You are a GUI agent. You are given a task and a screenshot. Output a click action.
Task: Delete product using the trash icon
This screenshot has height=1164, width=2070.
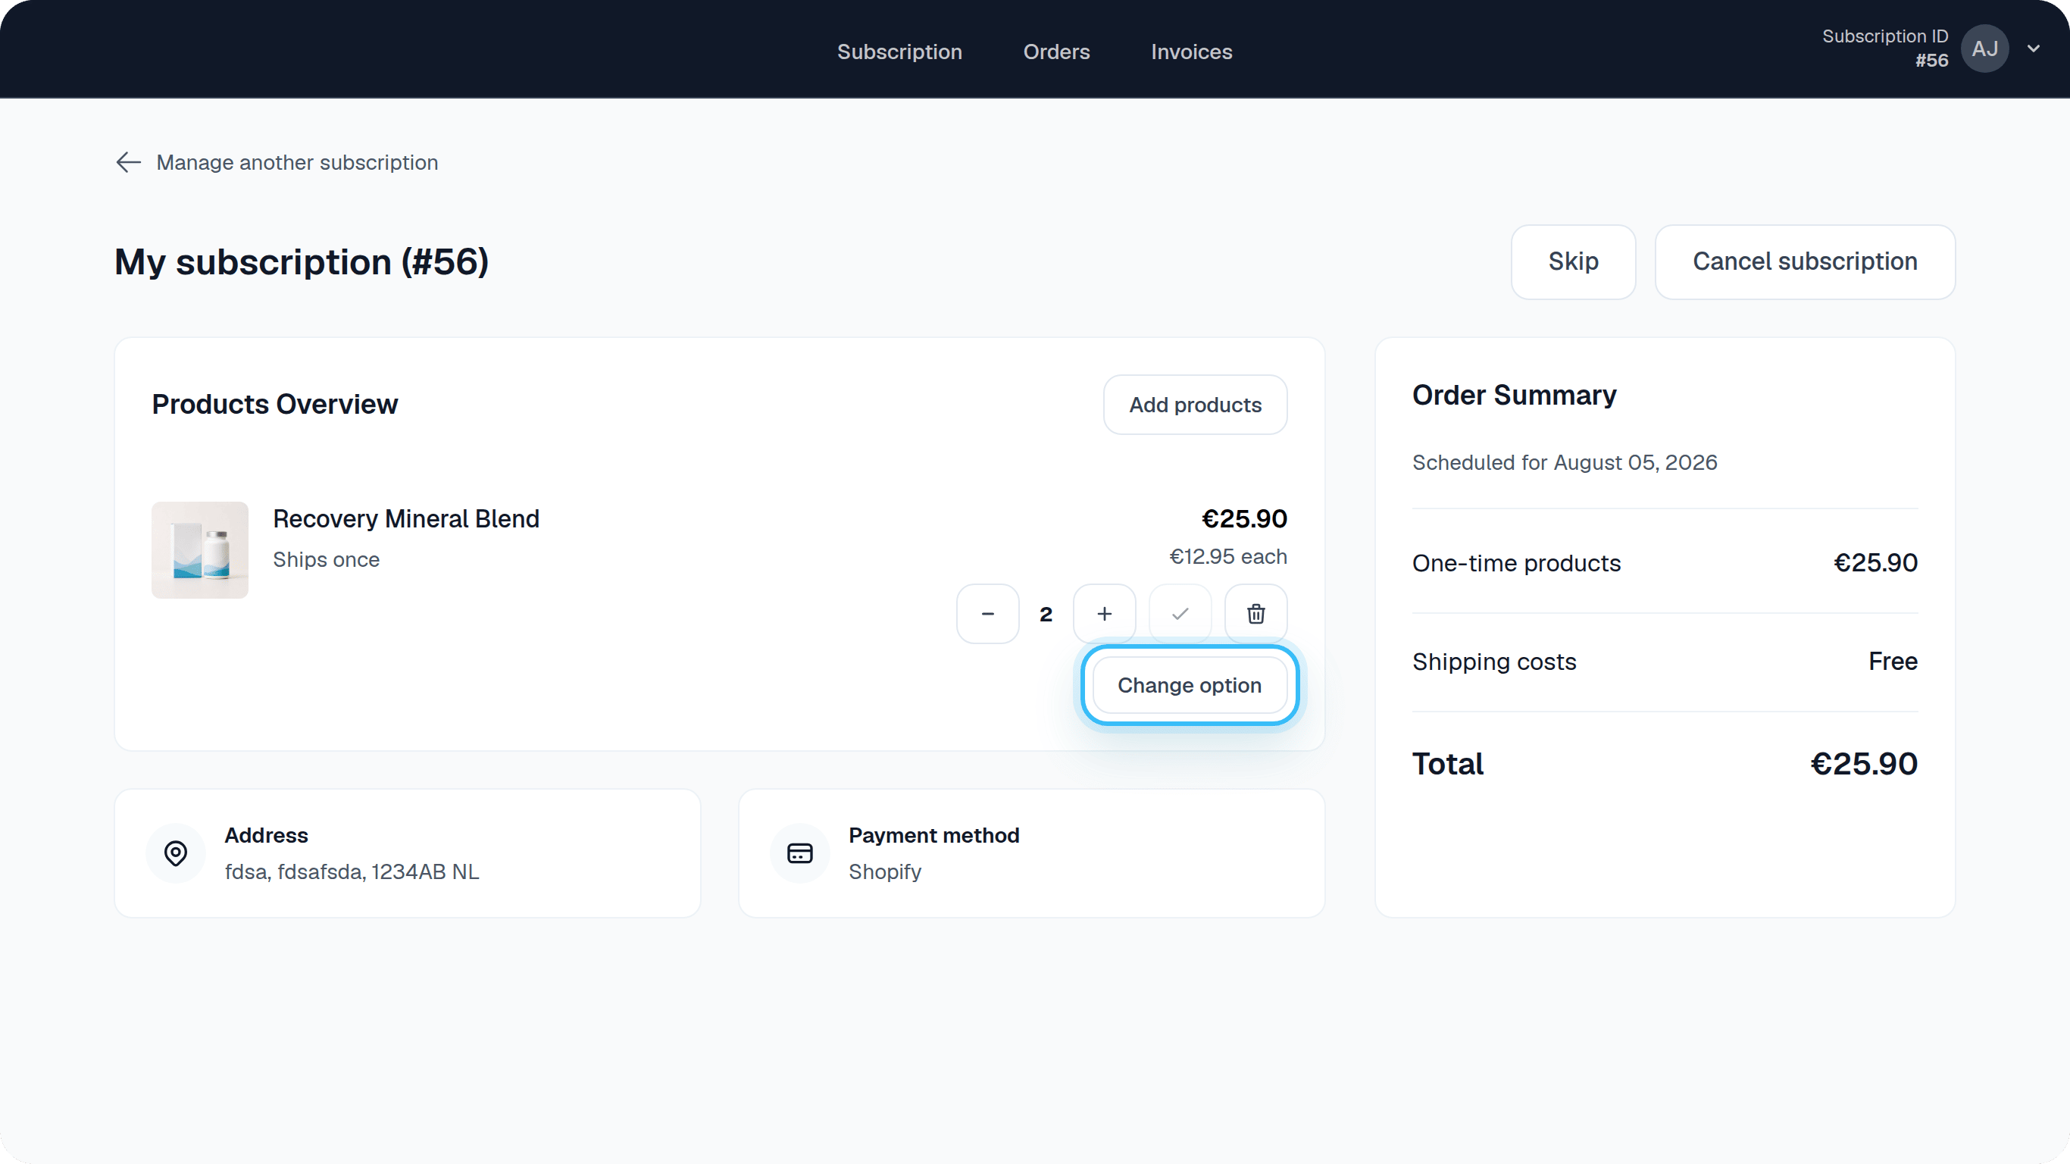(1255, 614)
